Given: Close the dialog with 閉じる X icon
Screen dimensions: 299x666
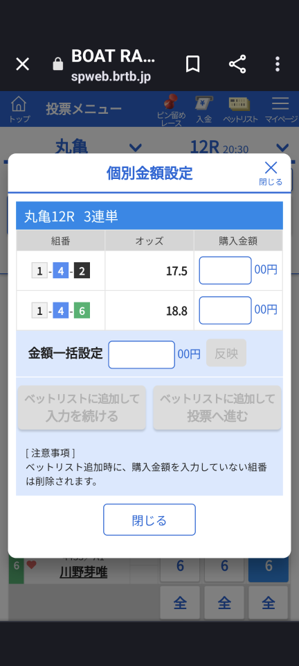Looking at the screenshot, I should (271, 173).
